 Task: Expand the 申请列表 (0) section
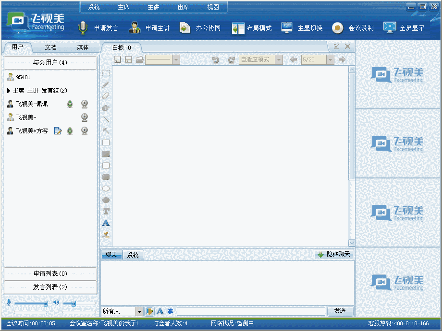click(50, 273)
